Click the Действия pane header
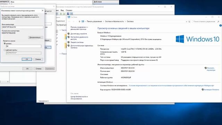This screenshot has height=125, width=222. pyautogui.click(x=106, y=2)
